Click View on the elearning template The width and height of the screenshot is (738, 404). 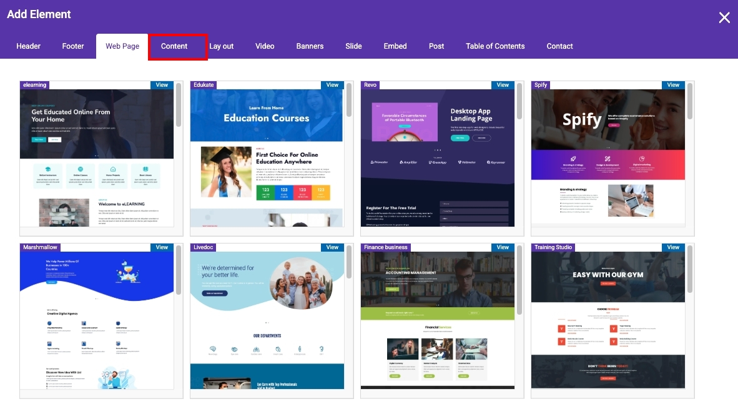162,85
